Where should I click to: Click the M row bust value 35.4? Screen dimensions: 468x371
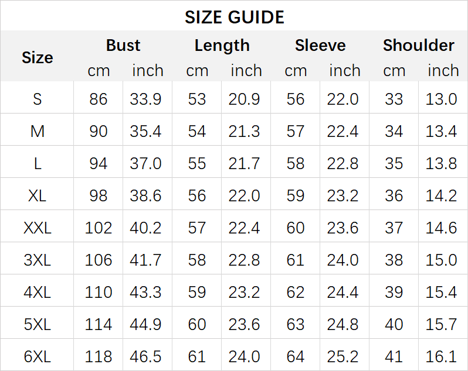point(146,131)
